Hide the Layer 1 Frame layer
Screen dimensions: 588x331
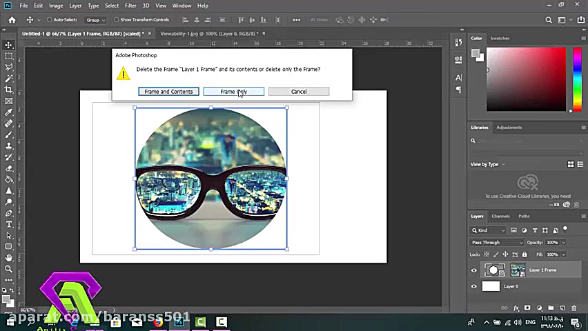(473, 270)
